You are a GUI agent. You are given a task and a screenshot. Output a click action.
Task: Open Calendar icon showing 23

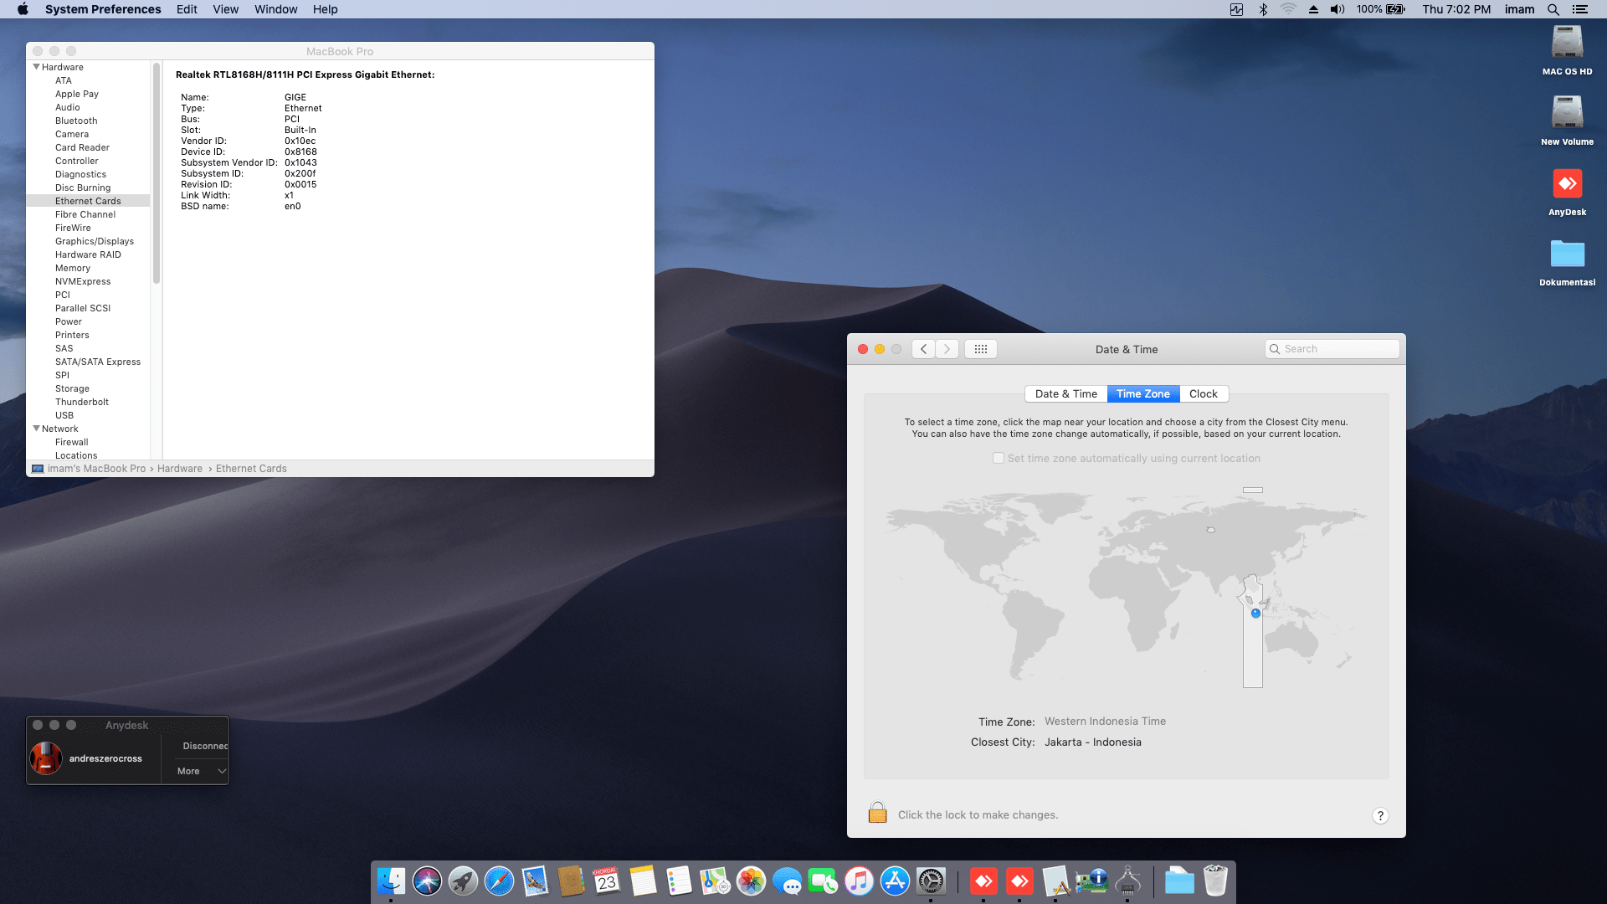pos(607,881)
